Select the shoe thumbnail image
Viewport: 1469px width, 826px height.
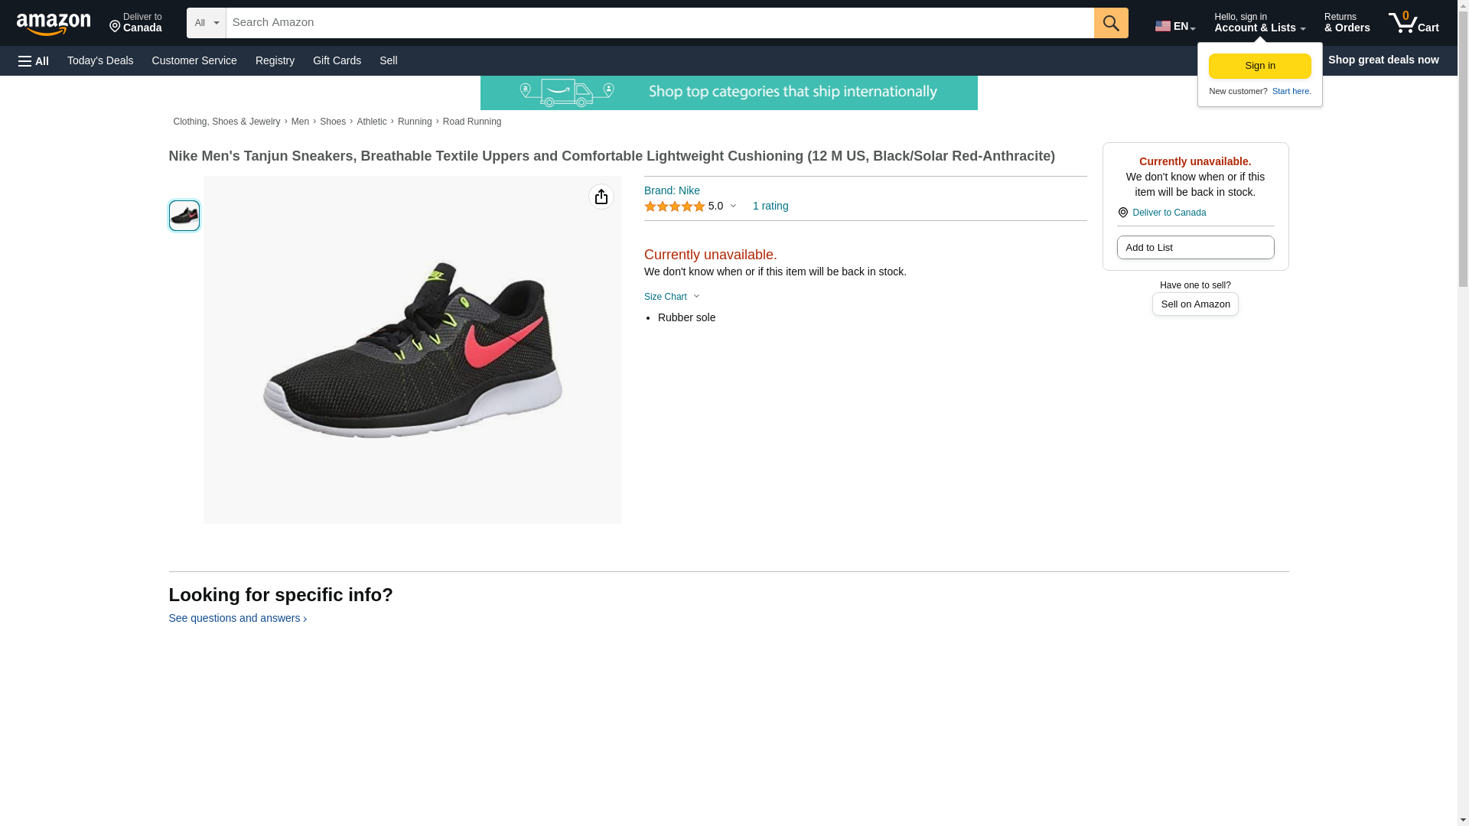point(184,216)
